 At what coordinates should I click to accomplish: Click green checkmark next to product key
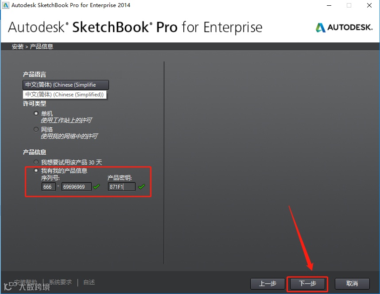(x=142, y=187)
